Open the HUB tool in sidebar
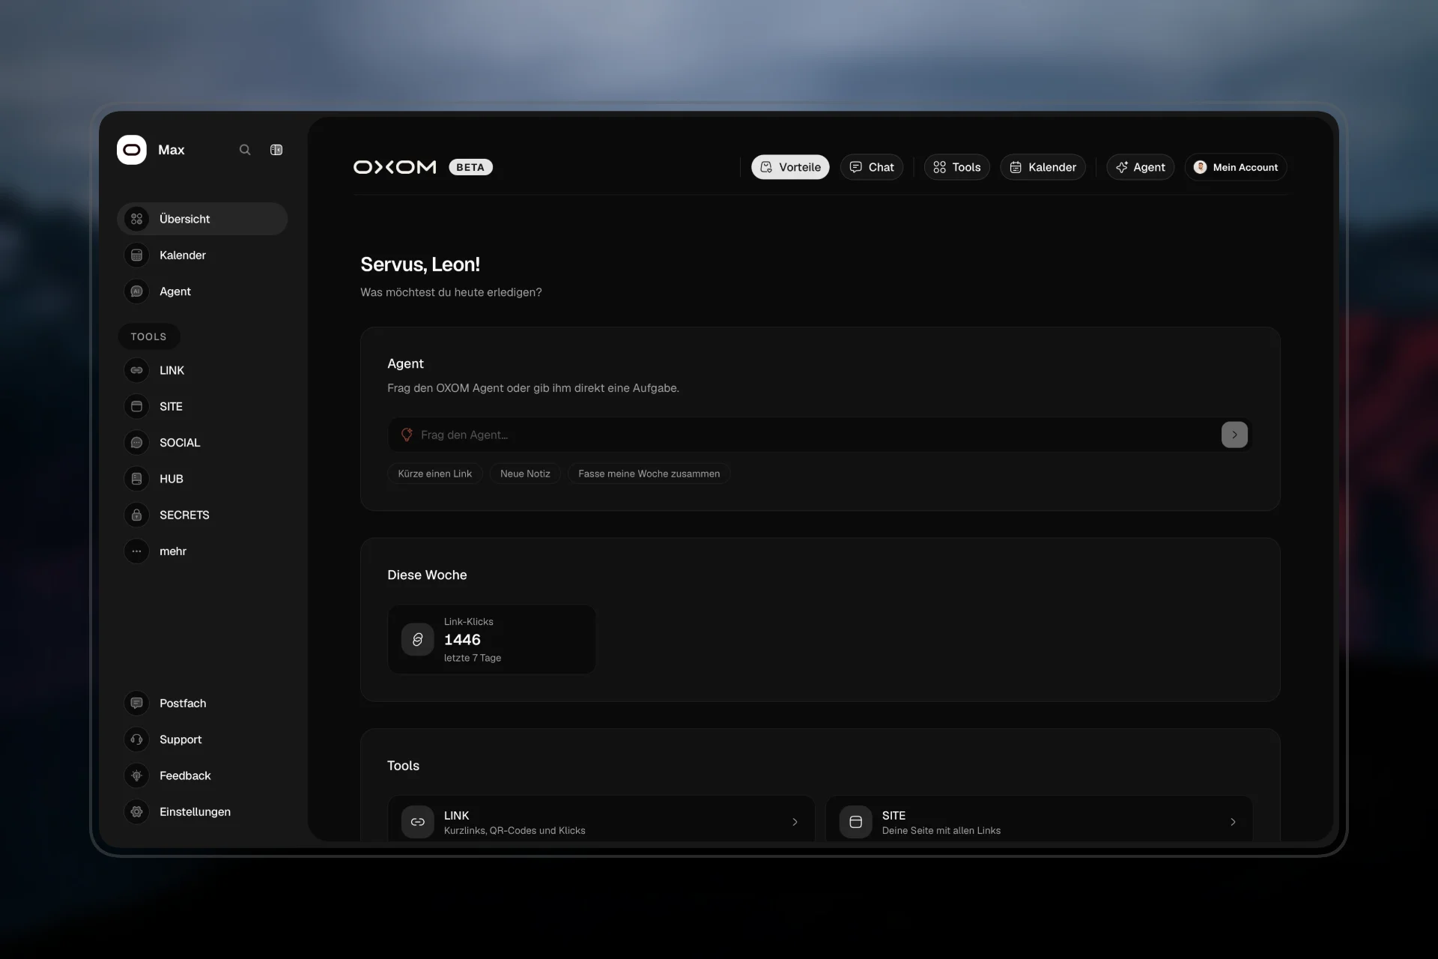Screen dimensions: 1438x959 (202, 479)
